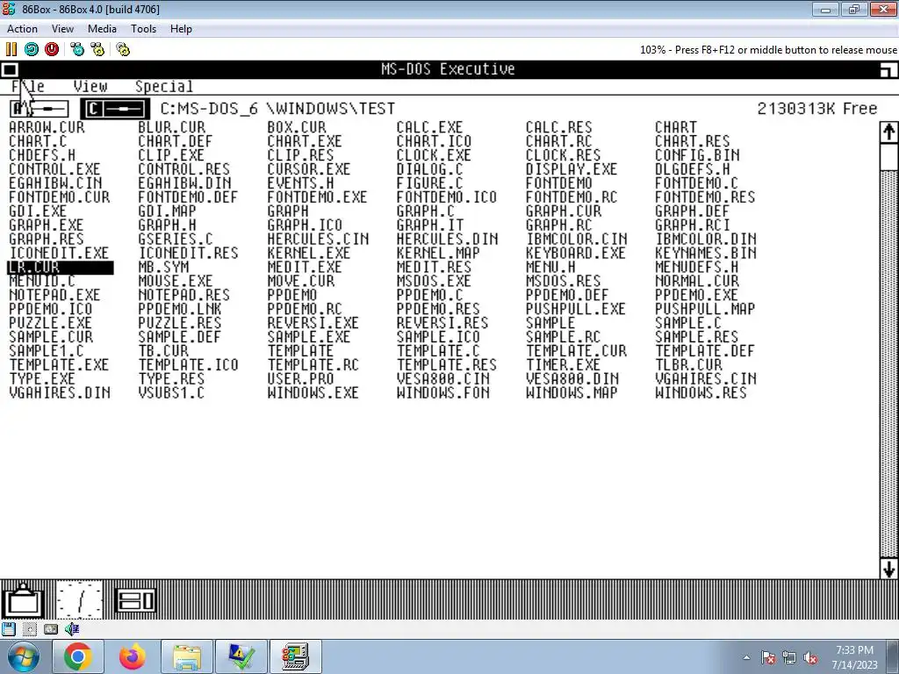This screenshot has width=899, height=674.
Task: Select drive A icon in MS-DOS Executive
Action: point(40,108)
